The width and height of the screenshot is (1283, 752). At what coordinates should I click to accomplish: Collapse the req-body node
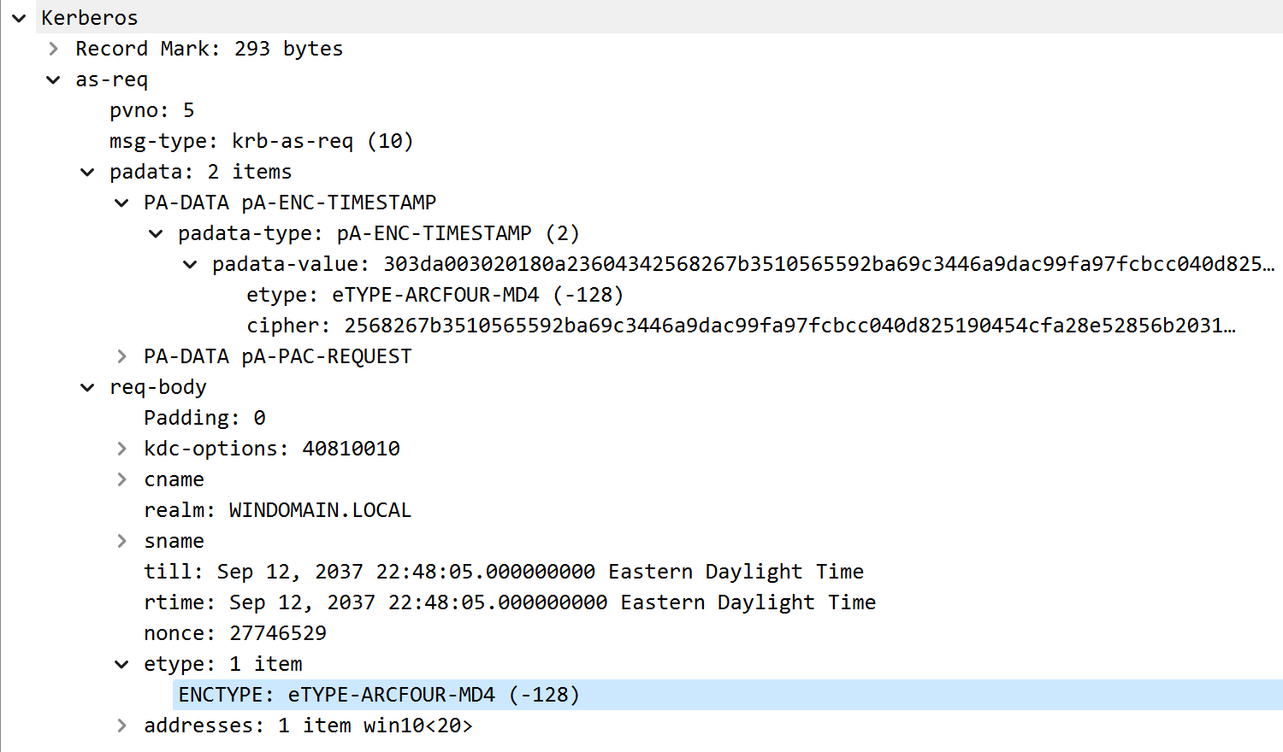coord(87,387)
